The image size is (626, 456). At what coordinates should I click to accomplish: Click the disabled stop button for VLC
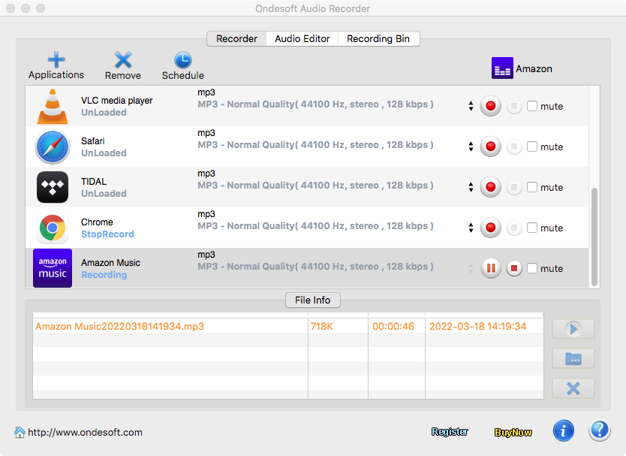tap(514, 107)
